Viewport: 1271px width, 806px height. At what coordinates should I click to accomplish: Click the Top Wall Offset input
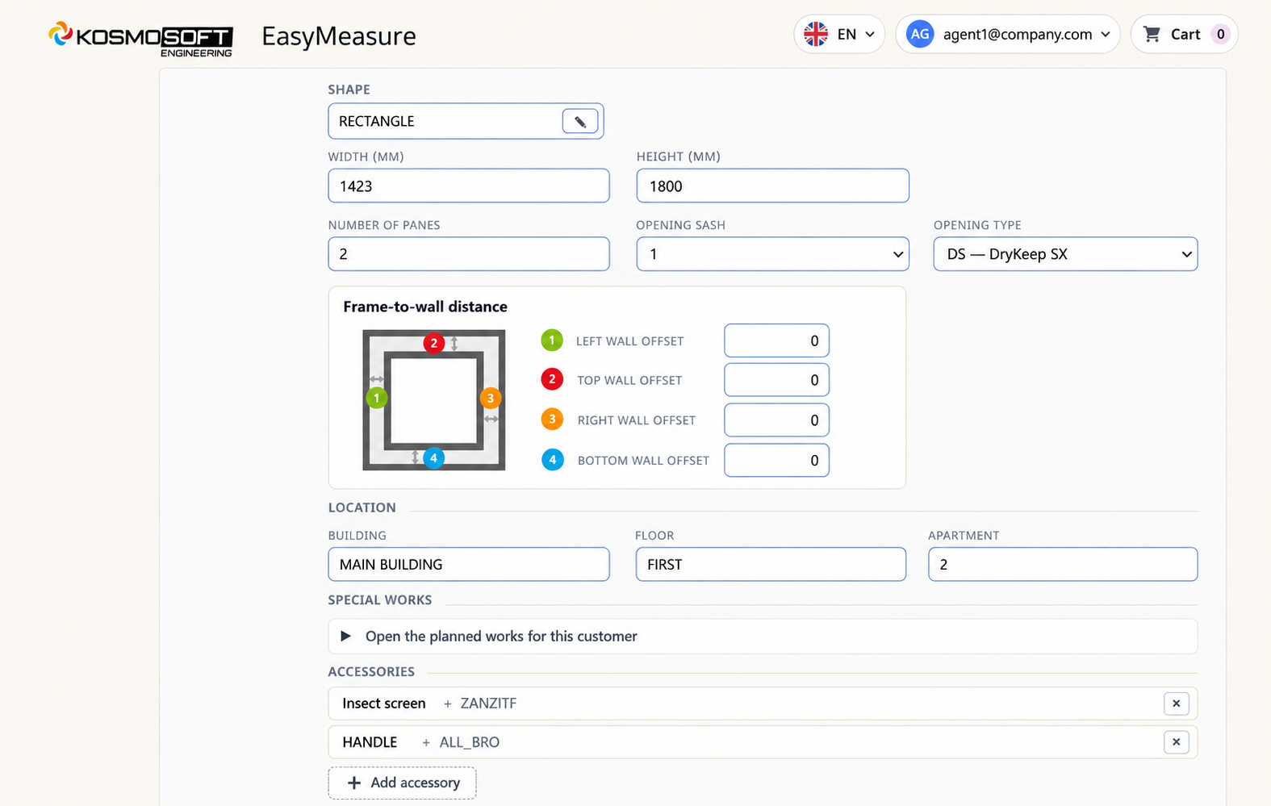click(776, 379)
